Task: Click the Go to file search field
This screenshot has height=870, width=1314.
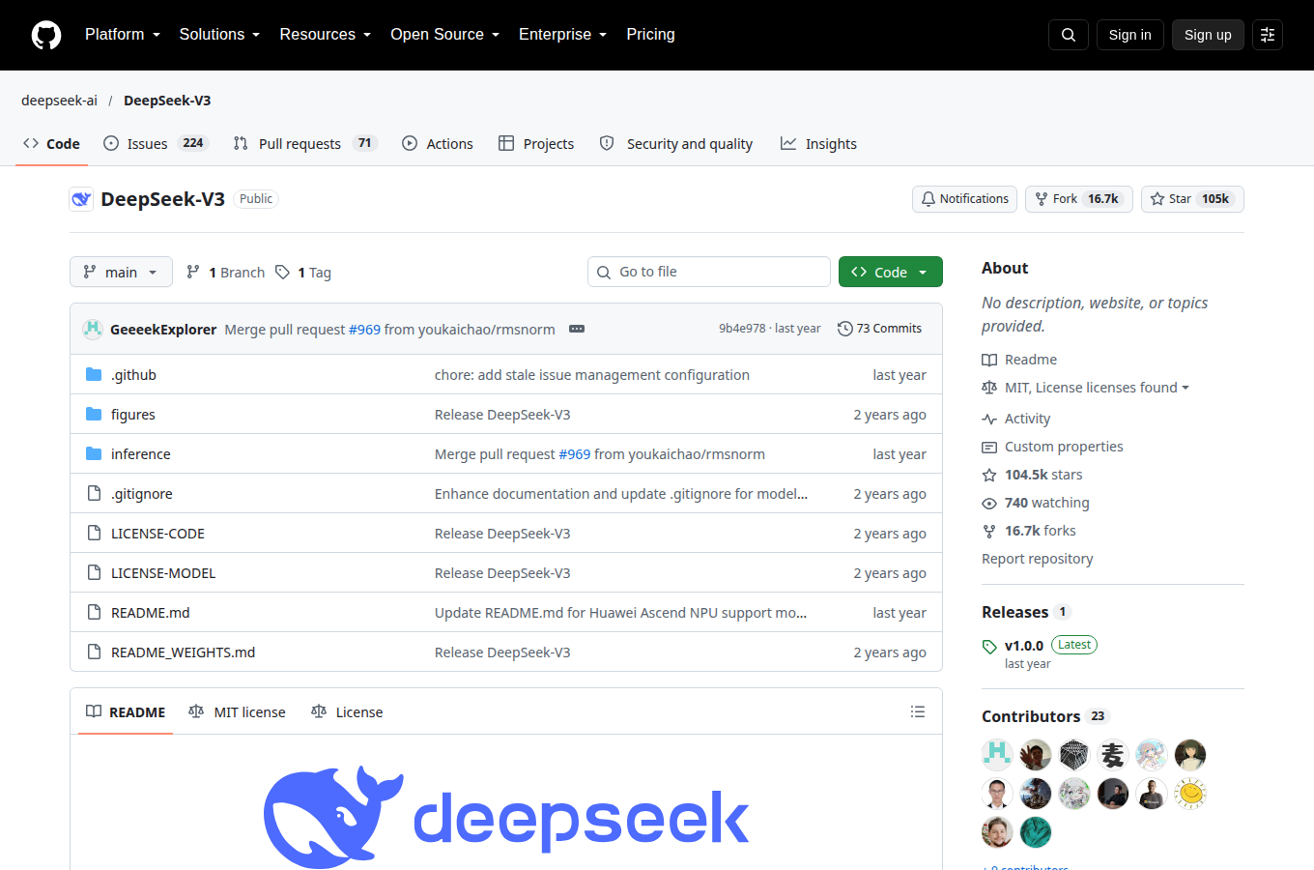Action: point(709,272)
